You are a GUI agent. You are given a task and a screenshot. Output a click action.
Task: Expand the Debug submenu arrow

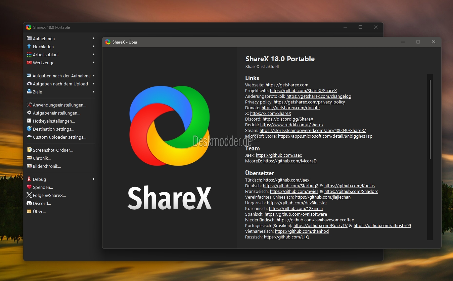(94, 179)
